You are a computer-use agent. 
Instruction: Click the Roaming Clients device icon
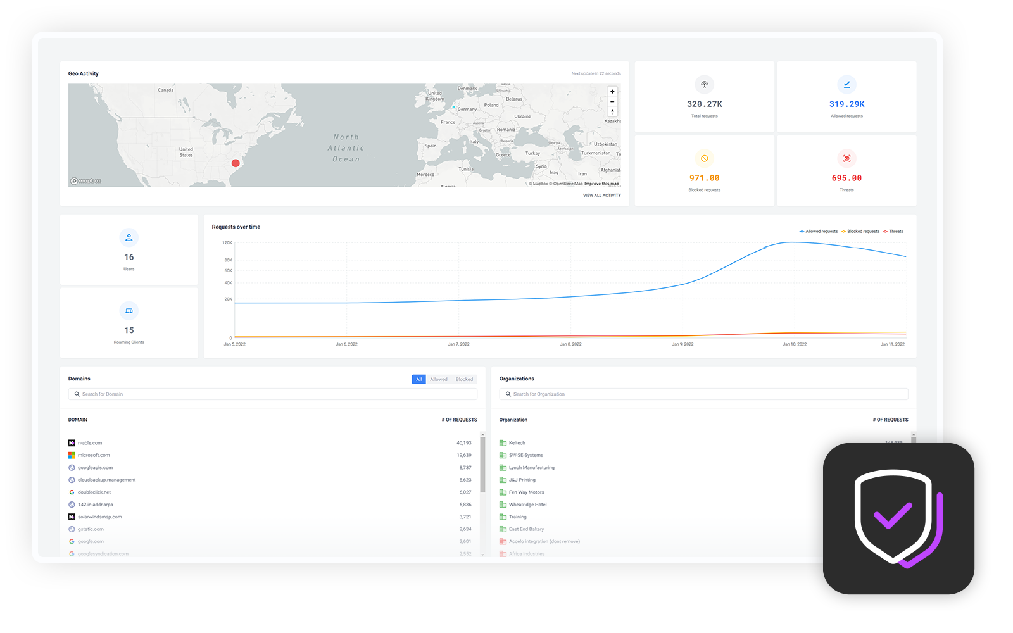129,311
